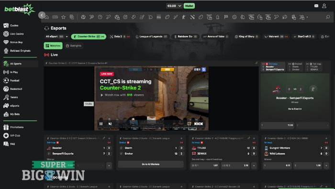
Task: Open the messages envelope icon
Action: coord(316,6)
